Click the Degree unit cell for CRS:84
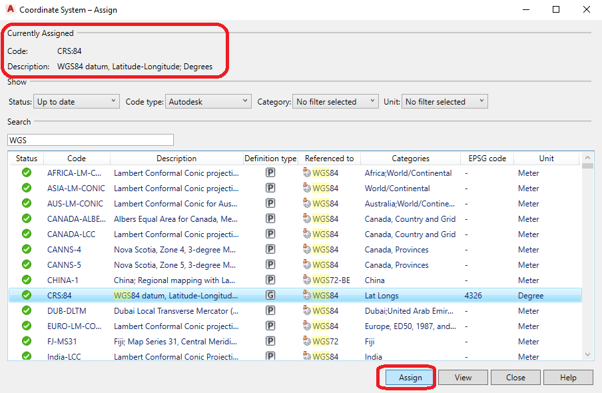The image size is (602, 393). pyautogui.click(x=531, y=296)
